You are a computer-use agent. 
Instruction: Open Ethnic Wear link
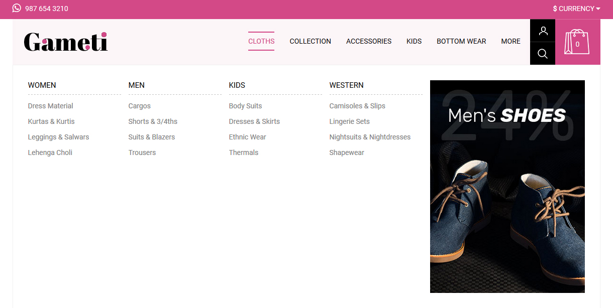point(248,137)
